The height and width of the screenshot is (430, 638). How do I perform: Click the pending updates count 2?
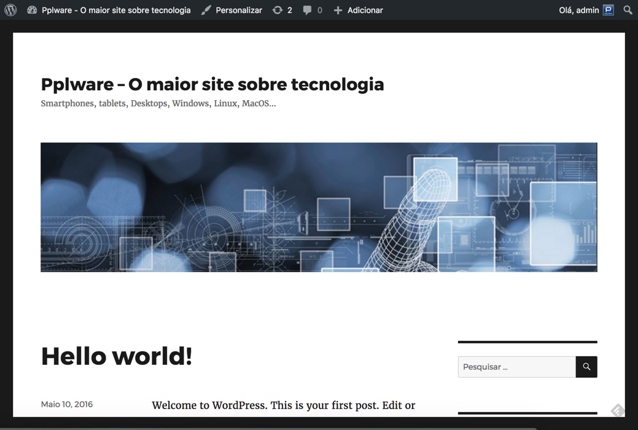coord(290,10)
